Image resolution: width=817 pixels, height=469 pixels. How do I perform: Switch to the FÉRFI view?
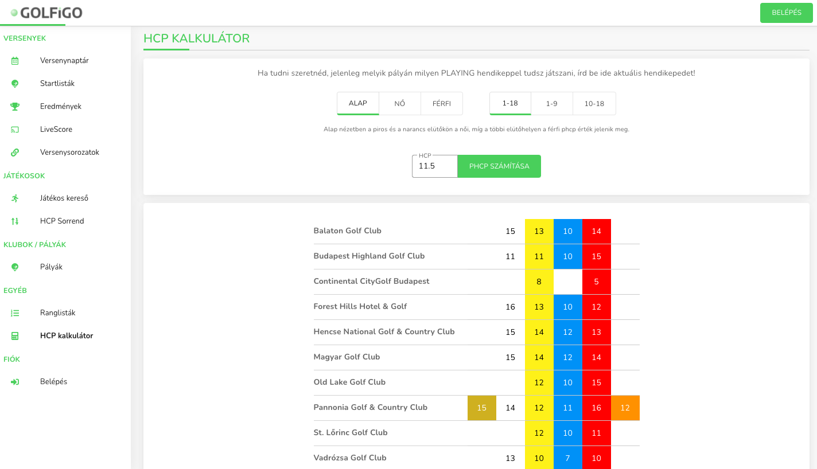(442, 104)
